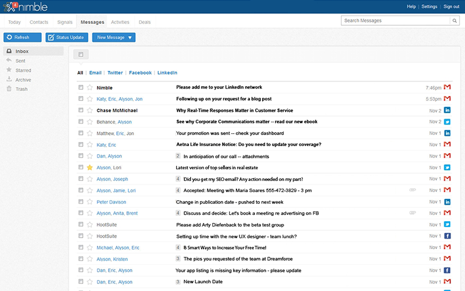Star the Aetna Life Insurance Notice message
This screenshot has width=465, height=291.
pyautogui.click(x=90, y=144)
